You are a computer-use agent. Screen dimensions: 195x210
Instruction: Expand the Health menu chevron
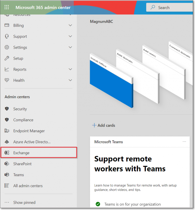70,80
